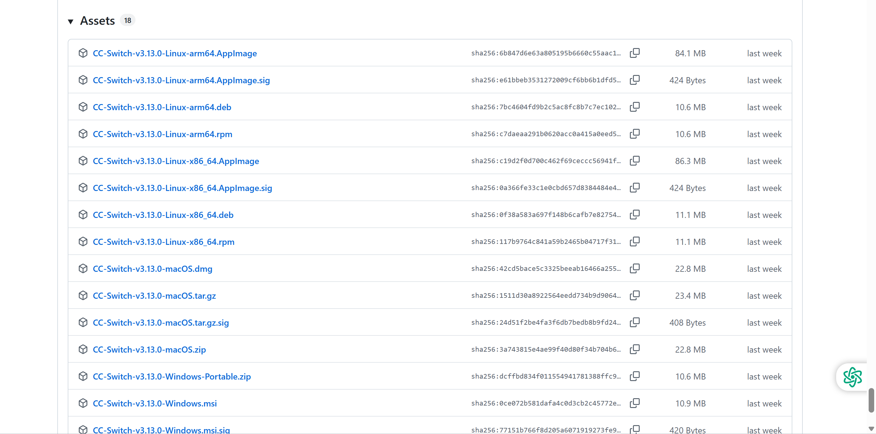Click package icon beside macOS.zip
This screenshot has height=434, width=876.
point(83,350)
